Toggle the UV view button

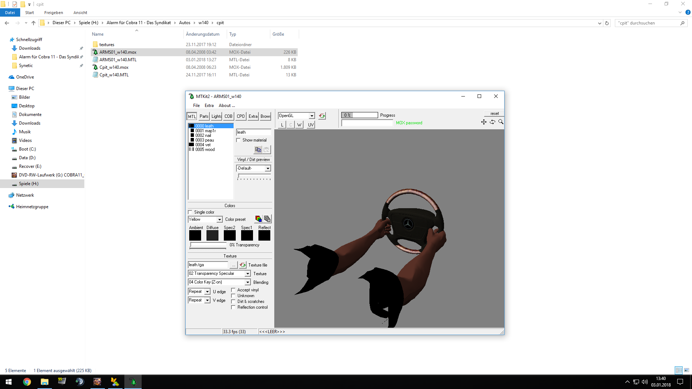[311, 125]
